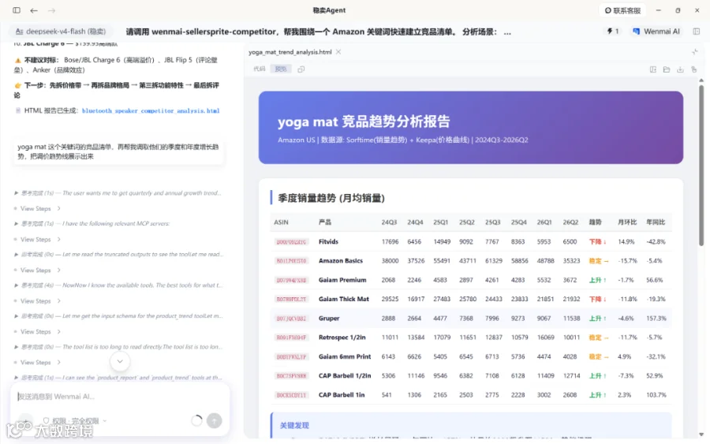Click the download icon in preview toolbar
Image resolution: width=710 pixels, height=444 pixels.
[x=680, y=69]
